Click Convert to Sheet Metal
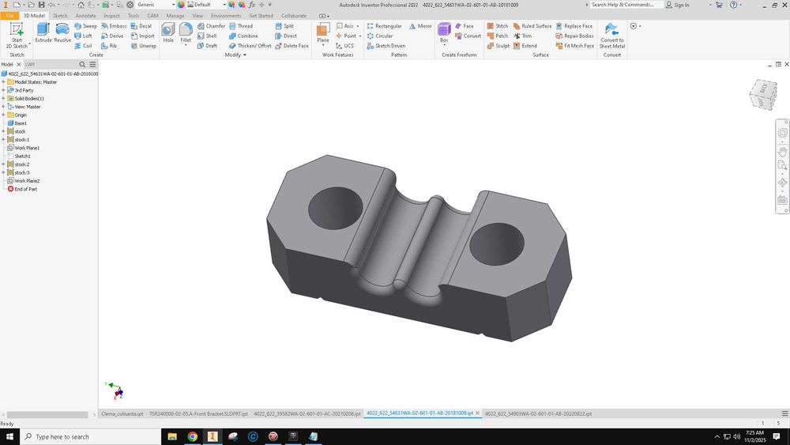 click(x=611, y=36)
